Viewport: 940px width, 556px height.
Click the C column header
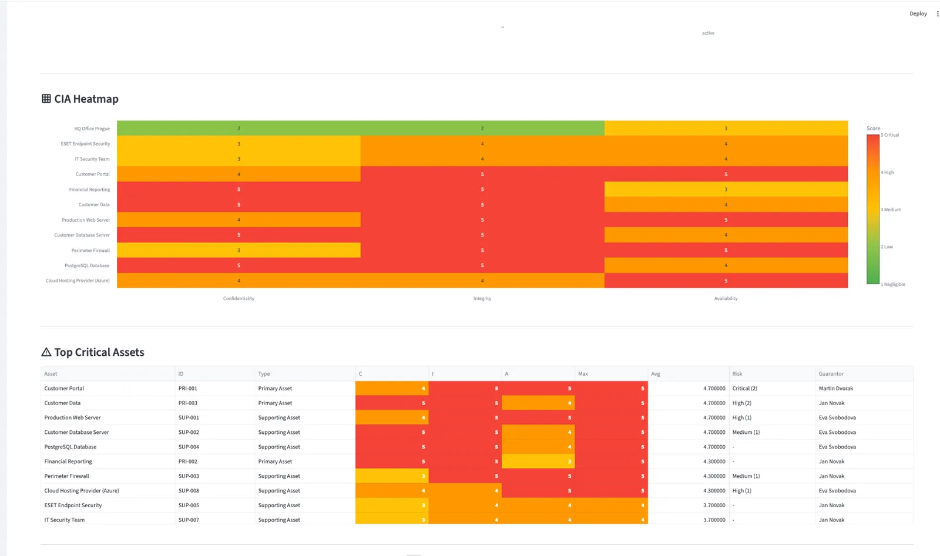tap(392, 373)
